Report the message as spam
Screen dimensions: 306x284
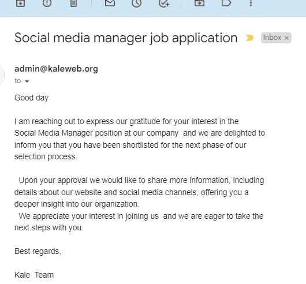coord(47,3)
